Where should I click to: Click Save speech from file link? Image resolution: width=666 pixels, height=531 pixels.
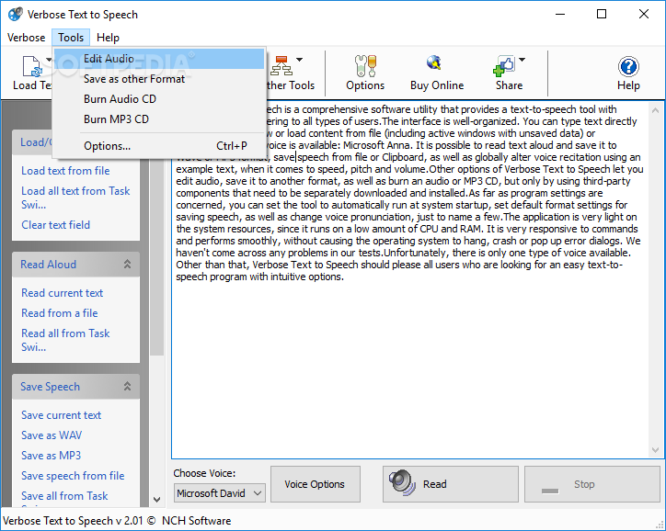click(x=73, y=476)
